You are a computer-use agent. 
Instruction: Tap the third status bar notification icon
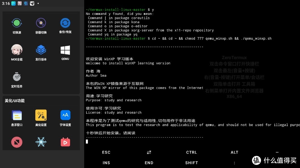coord(26,3)
